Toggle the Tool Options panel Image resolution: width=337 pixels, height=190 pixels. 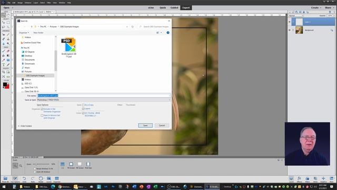pos(15,179)
